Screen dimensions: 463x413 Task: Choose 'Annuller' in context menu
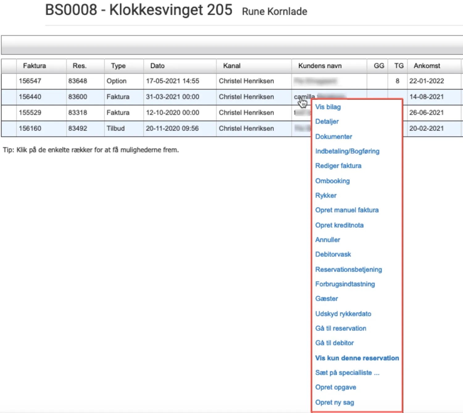tap(327, 240)
